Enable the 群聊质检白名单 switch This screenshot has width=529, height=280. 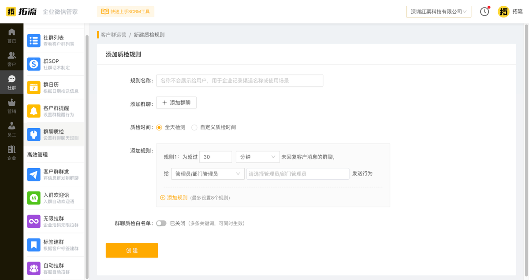tap(161, 223)
